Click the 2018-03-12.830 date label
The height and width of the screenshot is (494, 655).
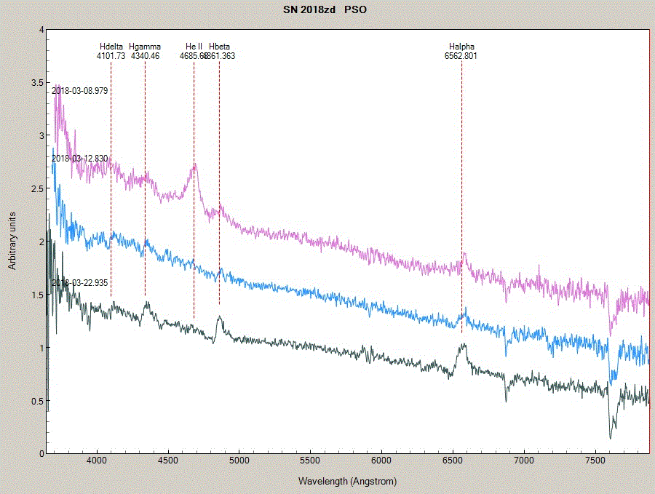[79, 157]
